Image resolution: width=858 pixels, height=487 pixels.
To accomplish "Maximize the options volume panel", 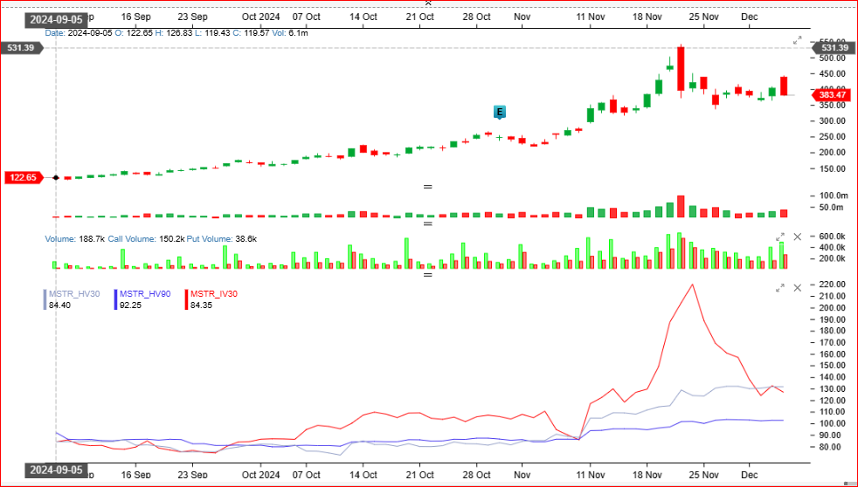I will coord(780,237).
